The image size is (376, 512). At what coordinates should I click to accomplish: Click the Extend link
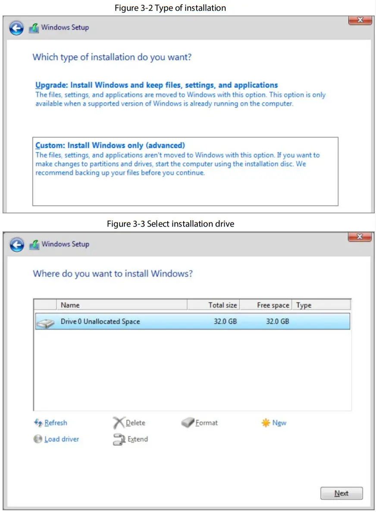pyautogui.click(x=138, y=439)
